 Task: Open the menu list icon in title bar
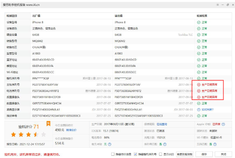217,5
